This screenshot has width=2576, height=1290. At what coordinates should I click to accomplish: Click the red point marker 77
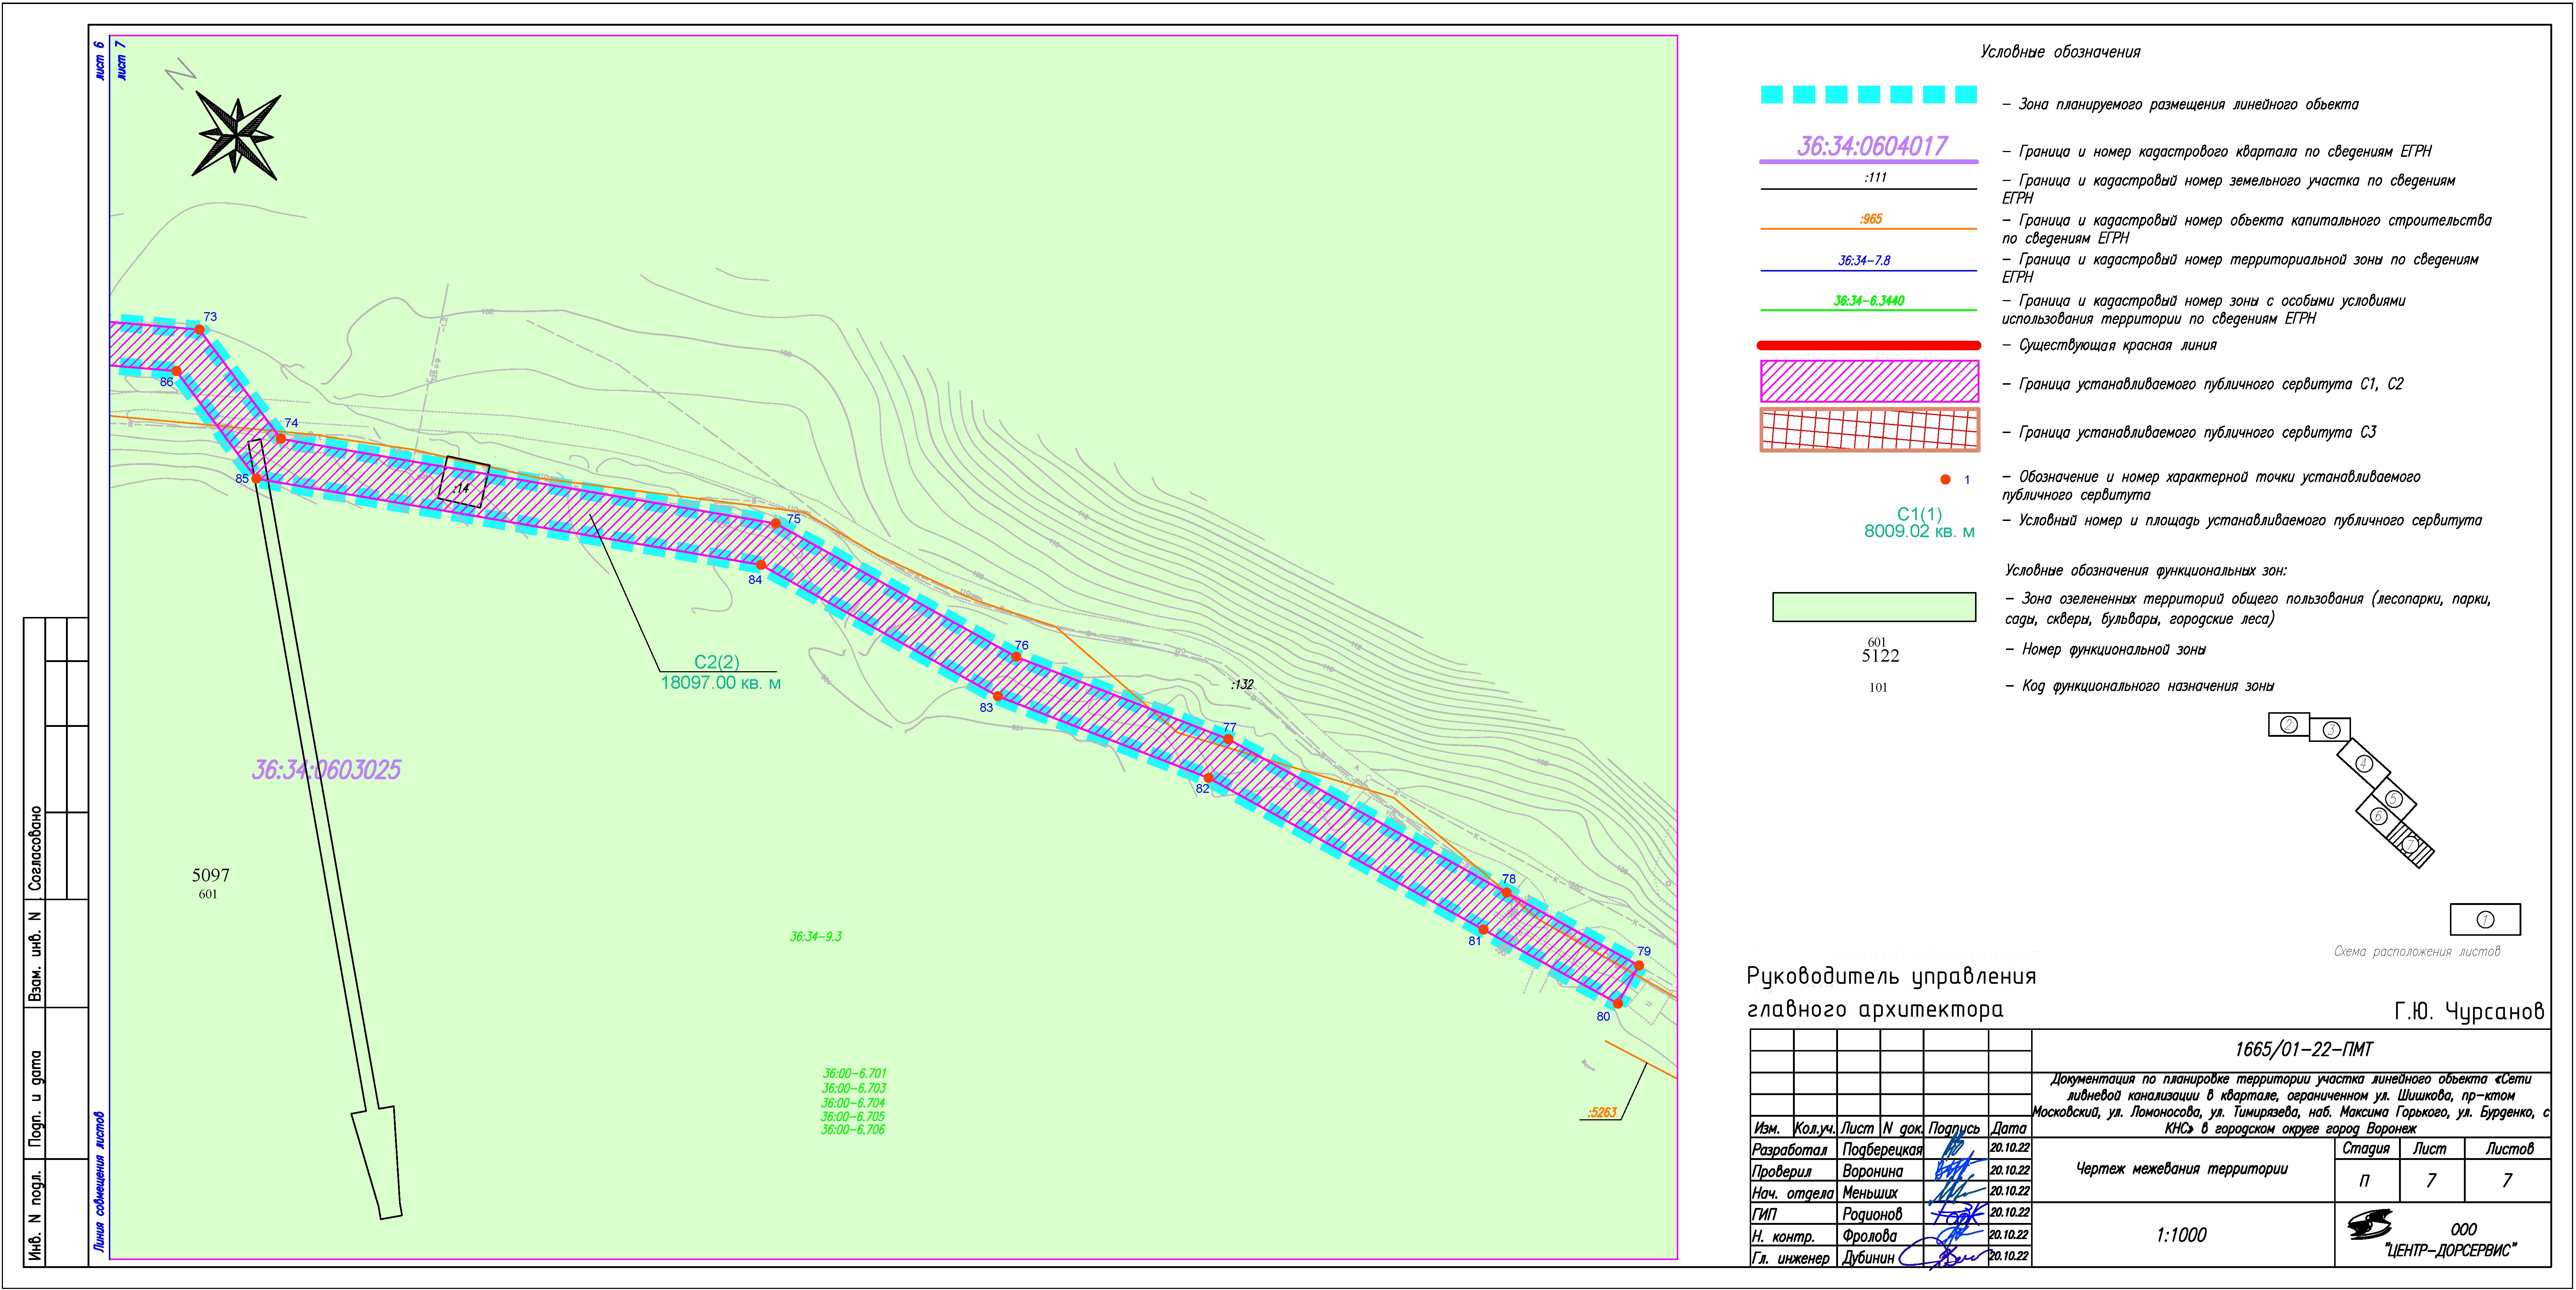(1228, 739)
